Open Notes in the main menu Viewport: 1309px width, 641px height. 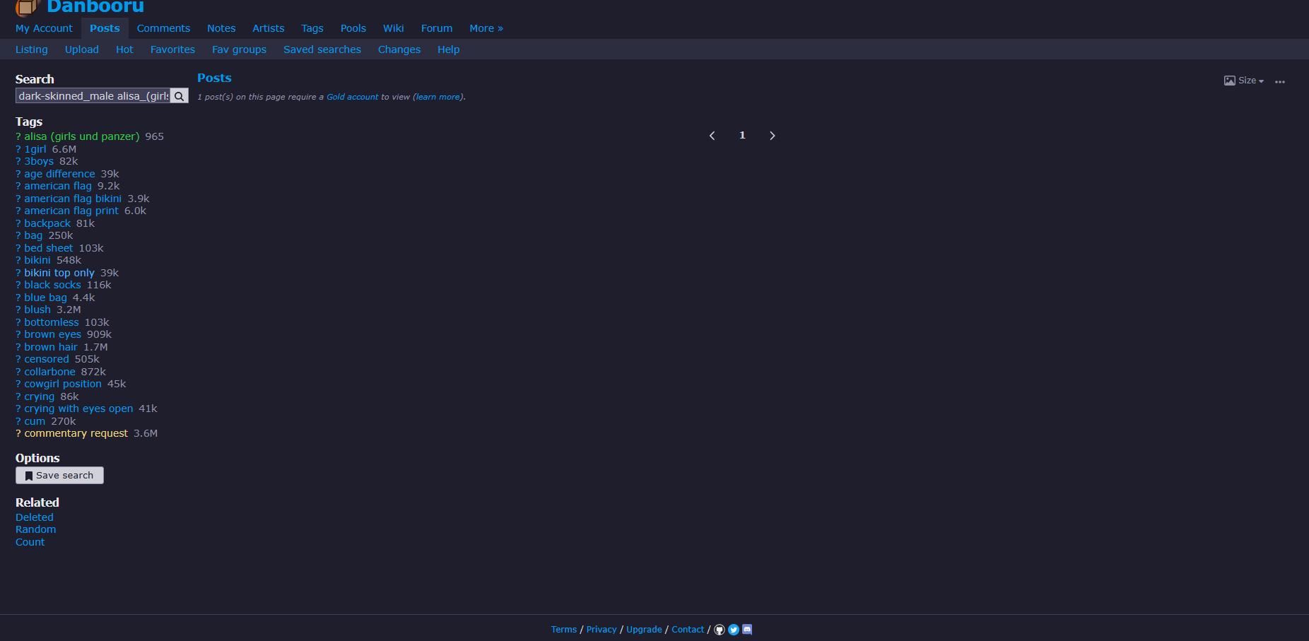point(221,28)
